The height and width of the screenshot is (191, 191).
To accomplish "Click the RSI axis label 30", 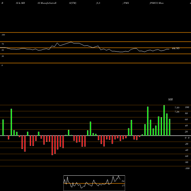I will point(3,56).
